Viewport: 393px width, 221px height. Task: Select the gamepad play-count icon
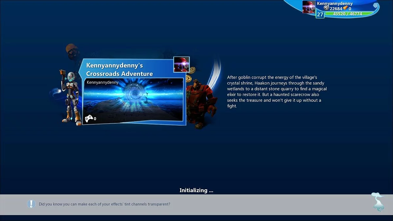[88, 119]
